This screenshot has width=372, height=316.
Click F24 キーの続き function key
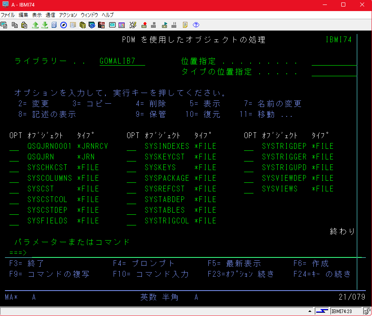[322, 274]
